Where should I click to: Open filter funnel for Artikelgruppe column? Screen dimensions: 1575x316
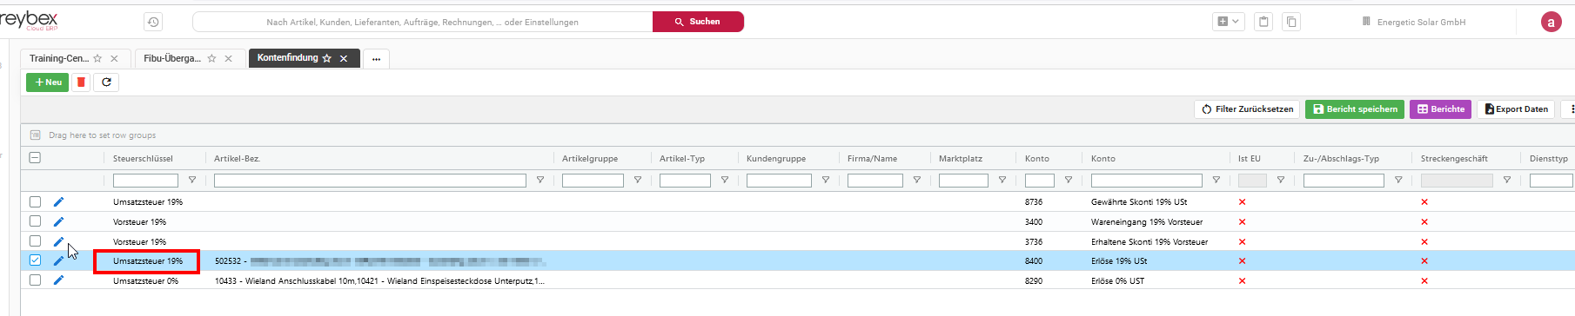tap(638, 180)
